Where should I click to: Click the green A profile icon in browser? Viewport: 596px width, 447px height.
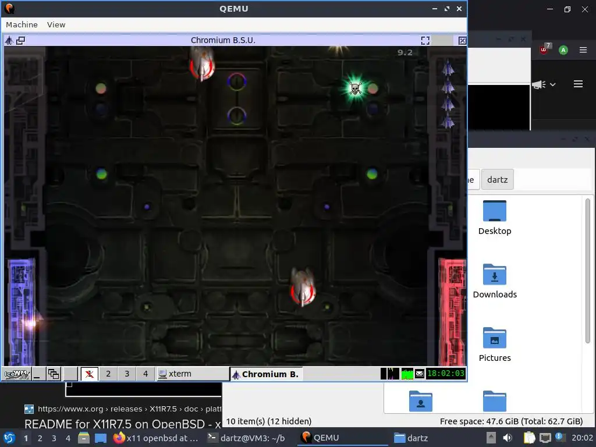click(x=563, y=50)
